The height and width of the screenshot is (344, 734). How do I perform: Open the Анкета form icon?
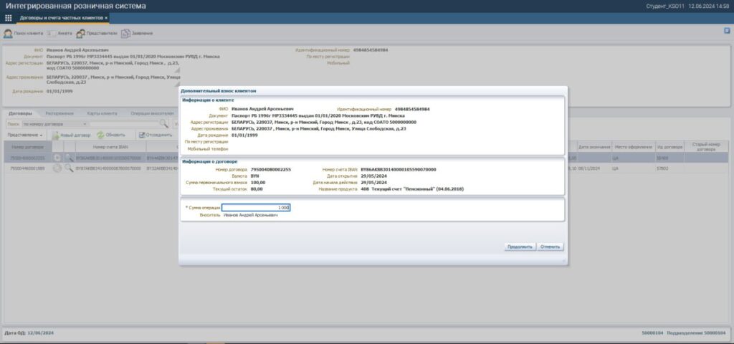coord(52,33)
